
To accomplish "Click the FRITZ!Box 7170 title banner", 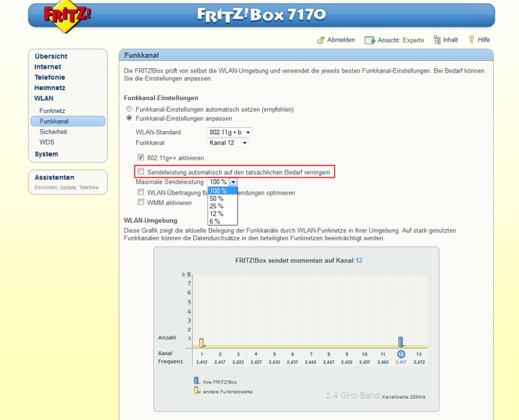I will (261, 14).
